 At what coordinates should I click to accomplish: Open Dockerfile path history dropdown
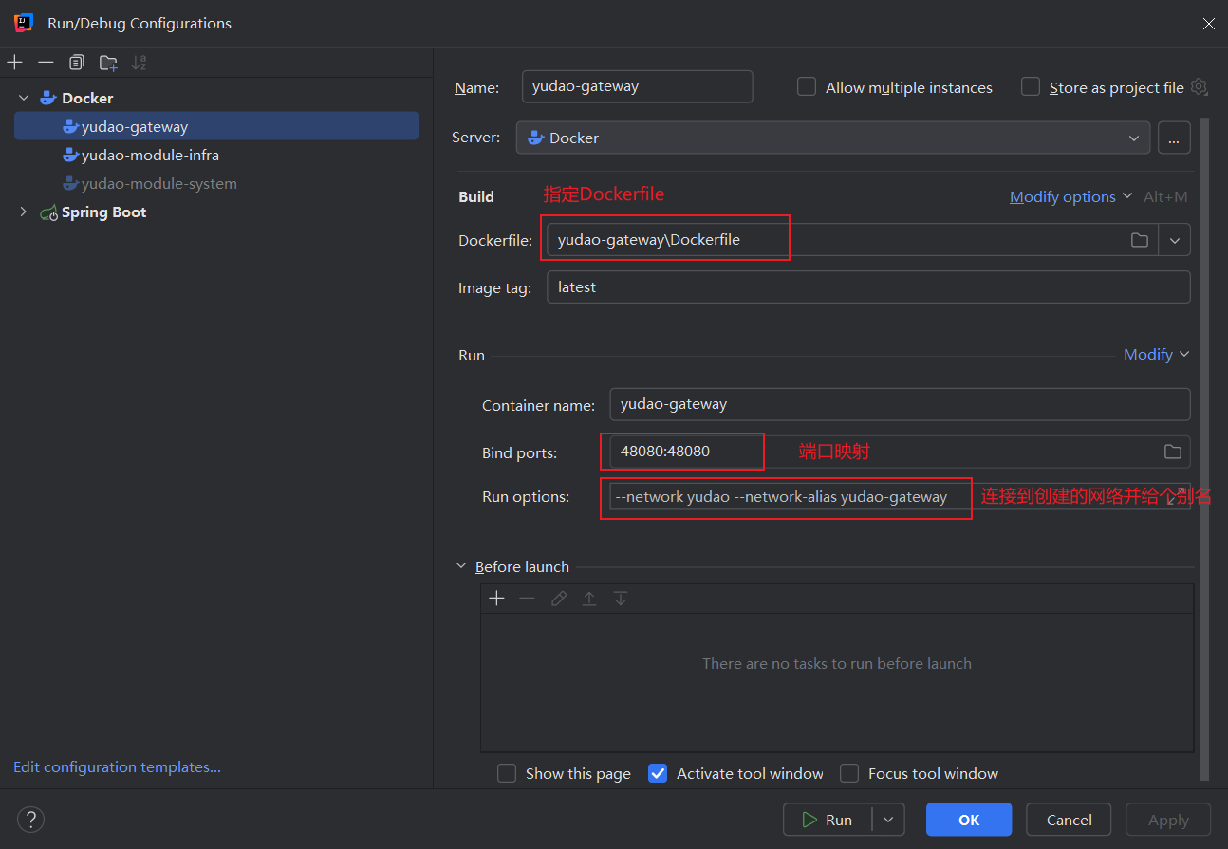(1175, 240)
